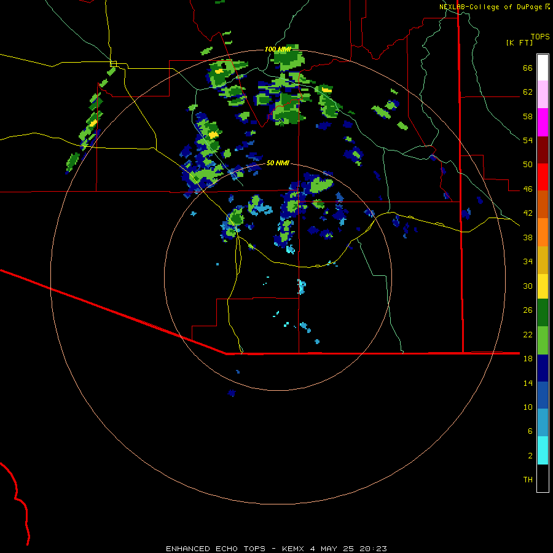Screen dimensions: 553x553
Task: Click the "NEXLAB-College of DuPage" credit text
Action: (x=490, y=7)
